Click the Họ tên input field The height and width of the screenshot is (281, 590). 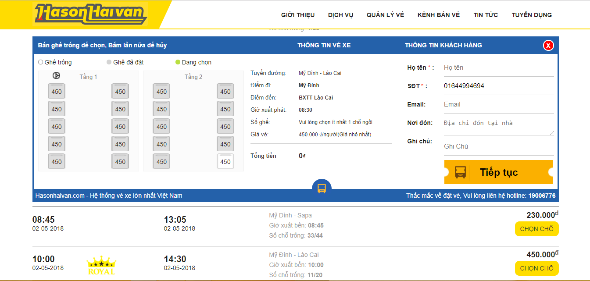click(x=498, y=68)
